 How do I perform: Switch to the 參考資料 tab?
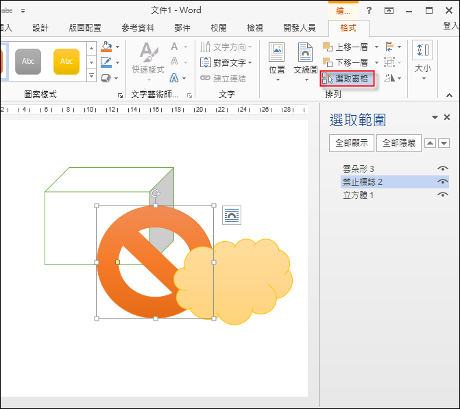(x=138, y=28)
